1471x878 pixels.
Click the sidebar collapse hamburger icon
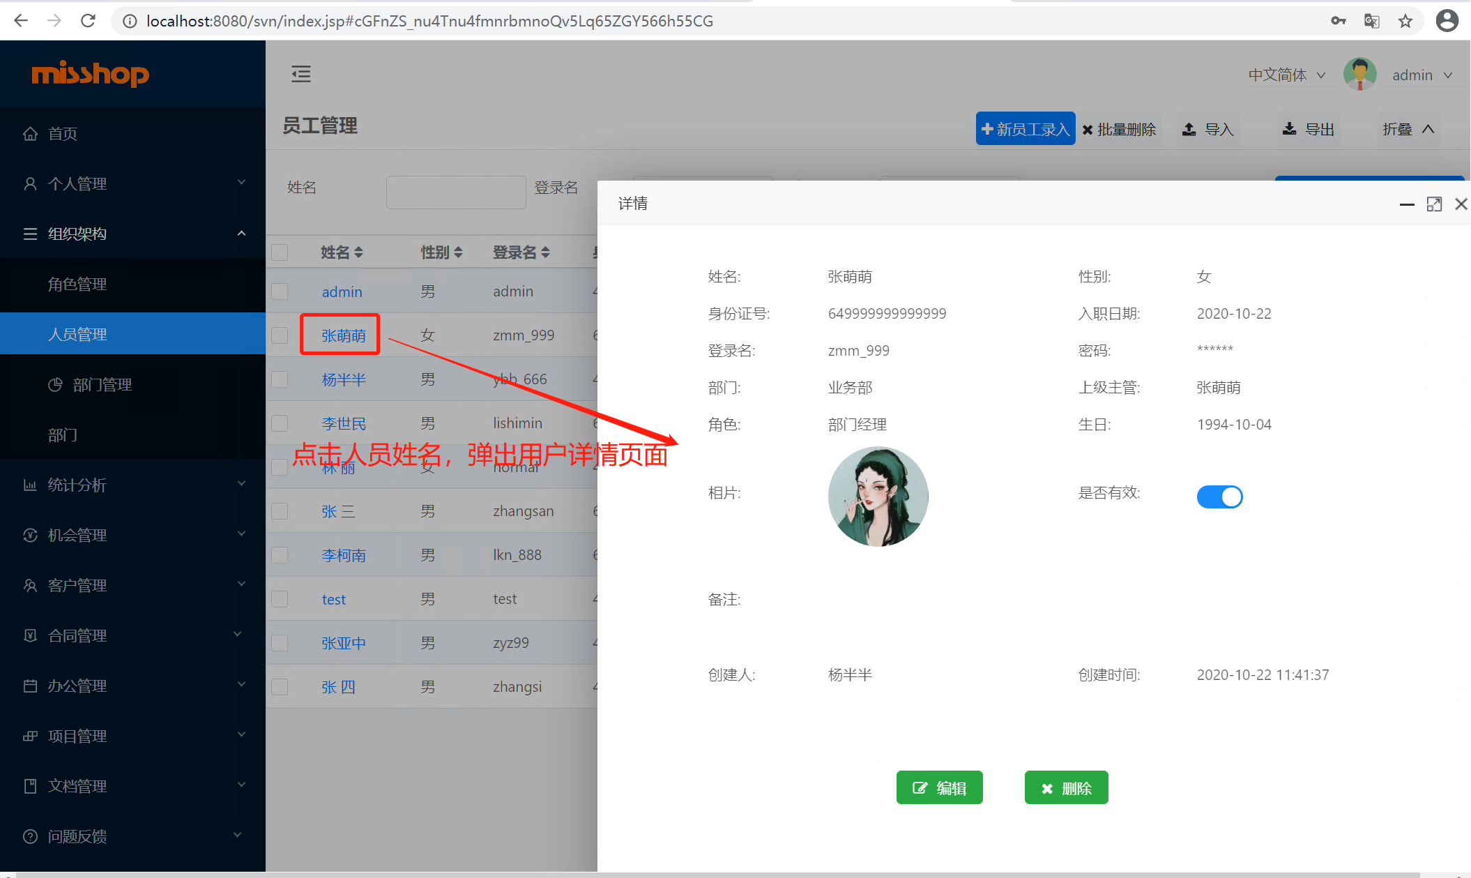(301, 74)
